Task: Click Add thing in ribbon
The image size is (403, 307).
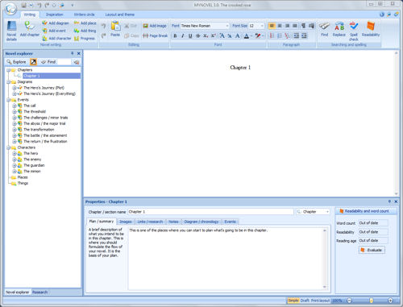Action: click(85, 31)
